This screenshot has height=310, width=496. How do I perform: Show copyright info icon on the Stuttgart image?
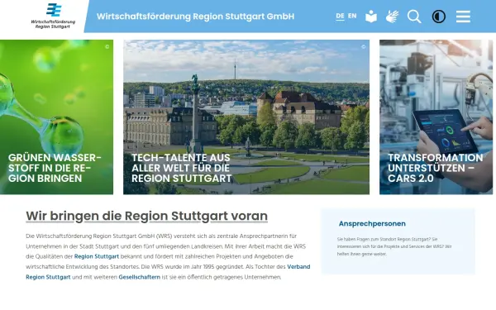[364, 46]
